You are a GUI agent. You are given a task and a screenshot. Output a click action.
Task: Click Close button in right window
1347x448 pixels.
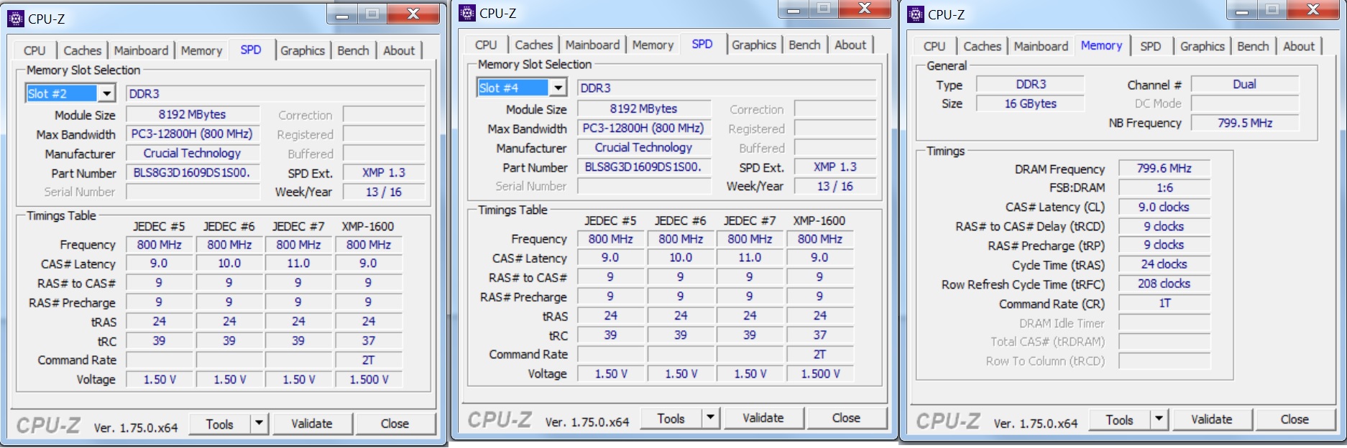click(x=1295, y=419)
